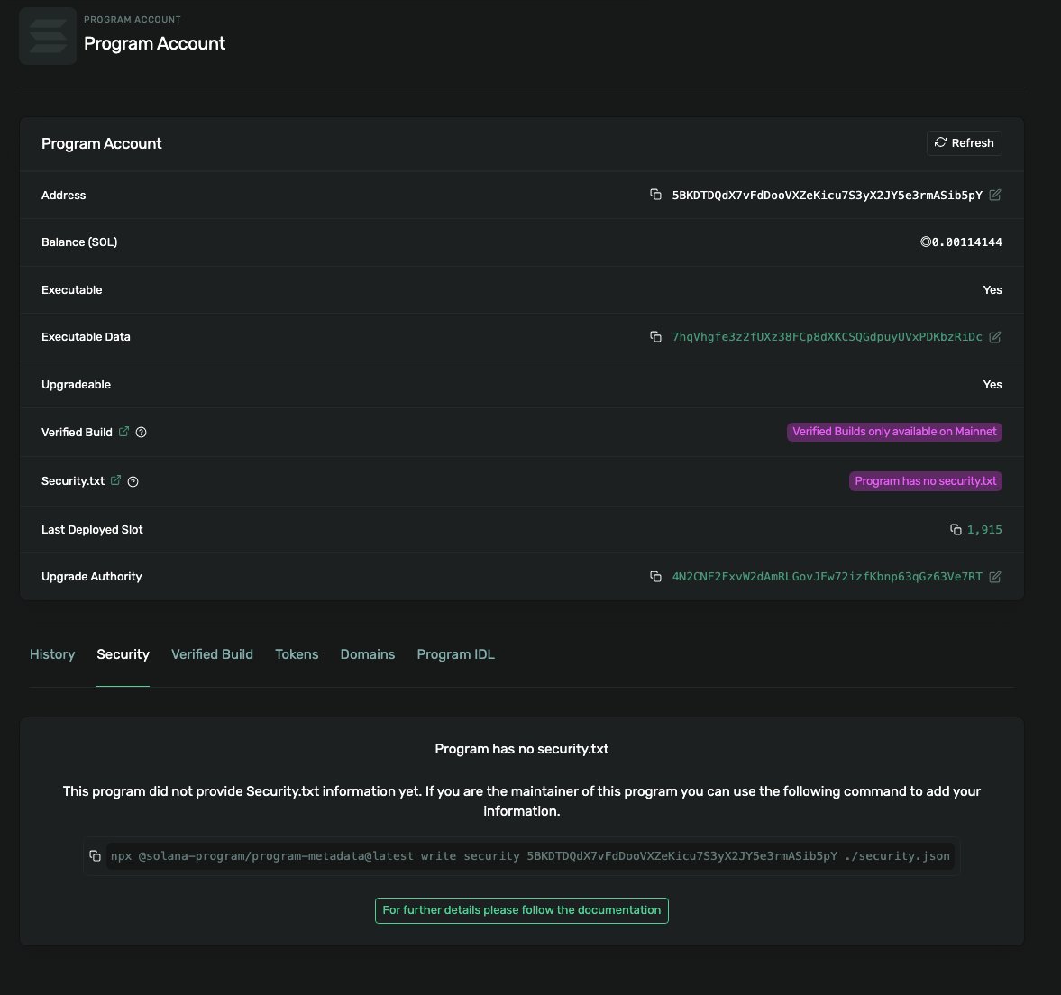The width and height of the screenshot is (1061, 995).
Task: Open Security.txt external link icon
Action: [115, 480]
